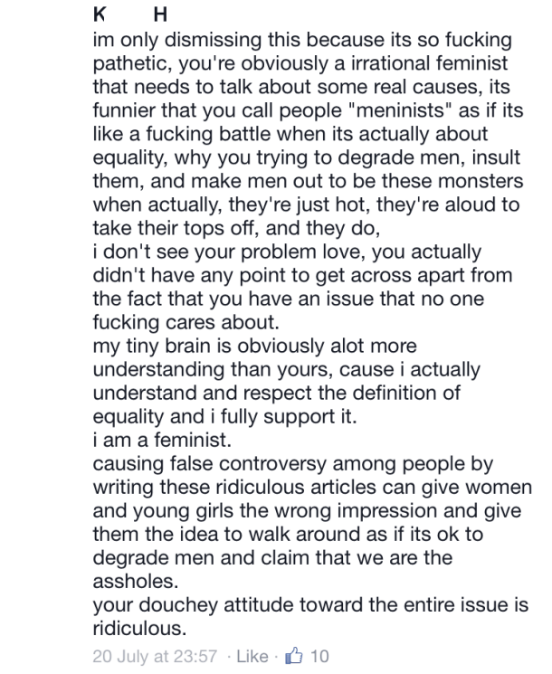Click the final word "ridiculous." of the comment
This screenshot has width=552, height=674.
coord(139,629)
